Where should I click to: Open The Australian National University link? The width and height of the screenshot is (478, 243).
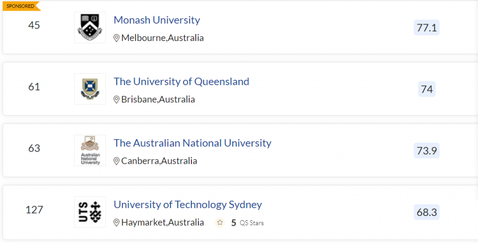[192, 143]
